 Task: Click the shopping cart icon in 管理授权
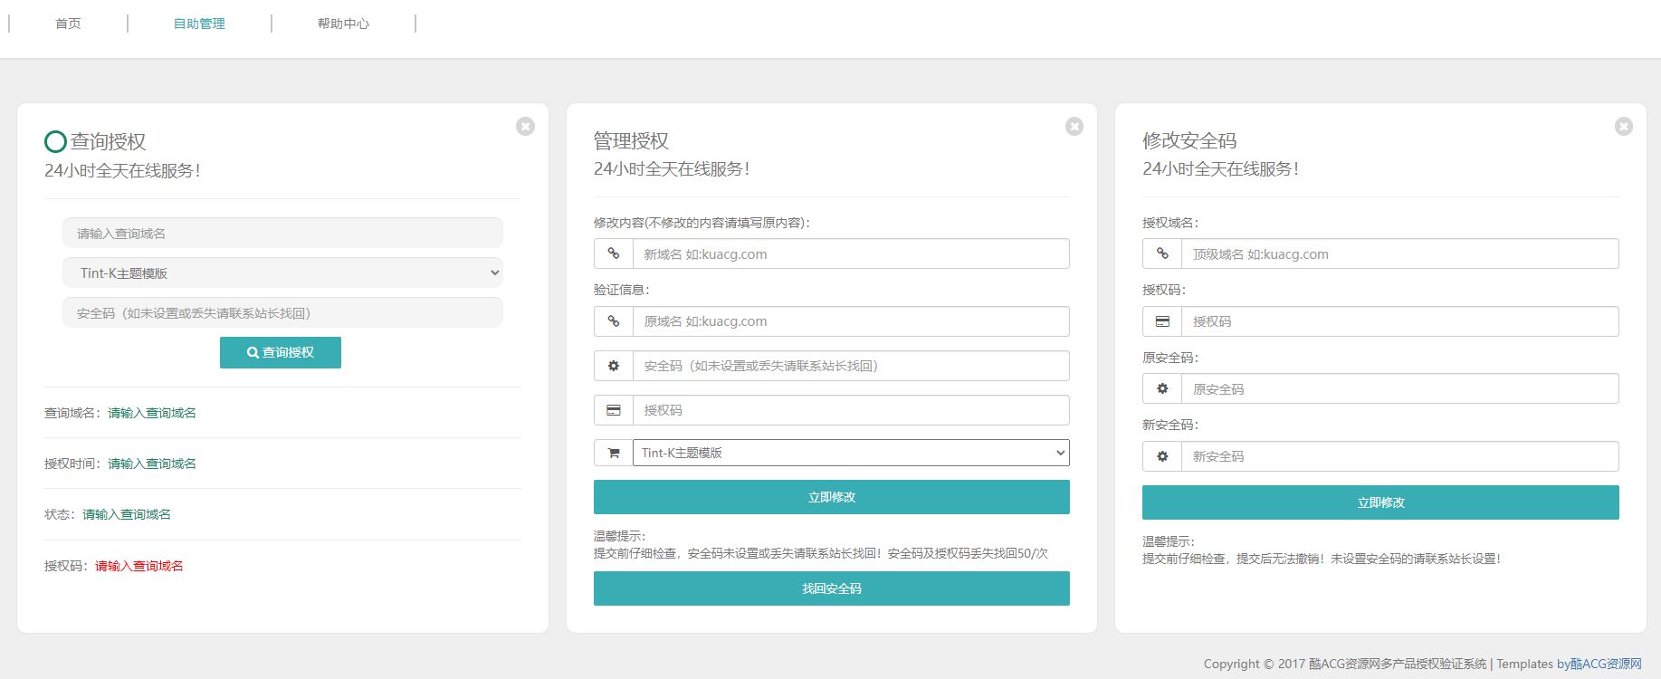click(614, 453)
